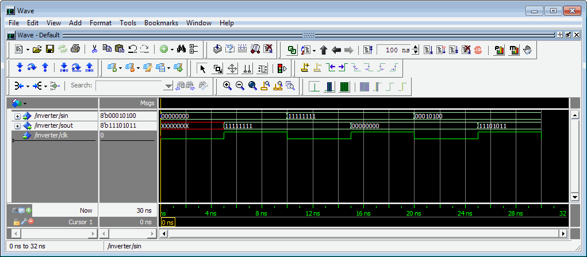The height and width of the screenshot is (257, 587).
Task: Click the Step Into blue down arrow
Action: [20, 68]
